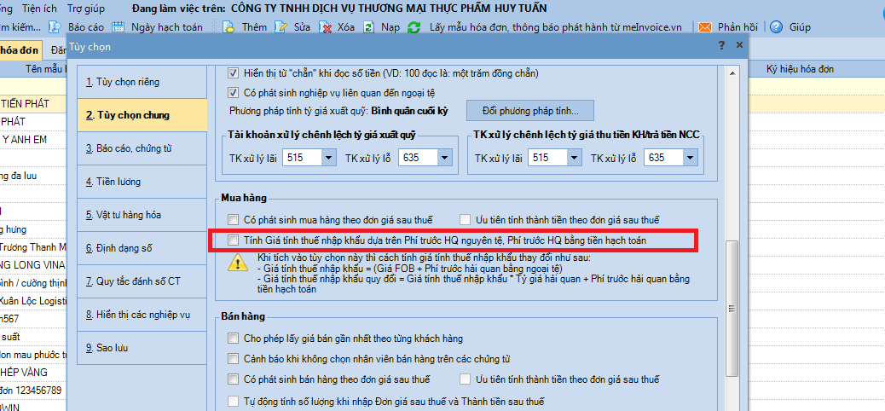Image resolution: width=885 pixels, height=411 pixels.
Task: Click the green Lấy mẫu hóa đơn icon
Action: coord(414,27)
